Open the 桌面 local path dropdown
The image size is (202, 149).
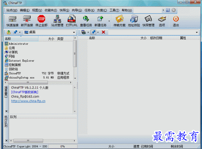pos(74,32)
